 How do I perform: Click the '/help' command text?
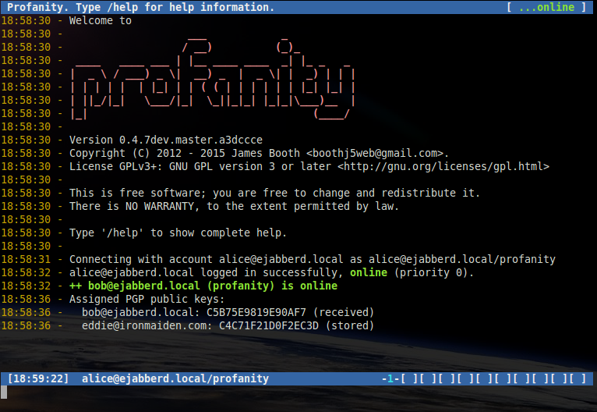tap(125, 233)
